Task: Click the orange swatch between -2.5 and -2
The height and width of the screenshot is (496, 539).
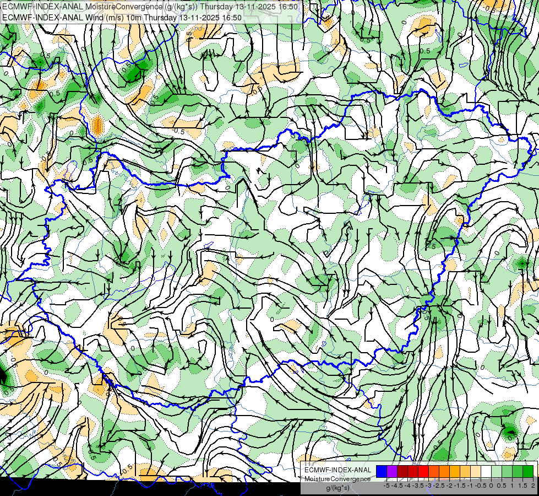Action: coord(444,471)
